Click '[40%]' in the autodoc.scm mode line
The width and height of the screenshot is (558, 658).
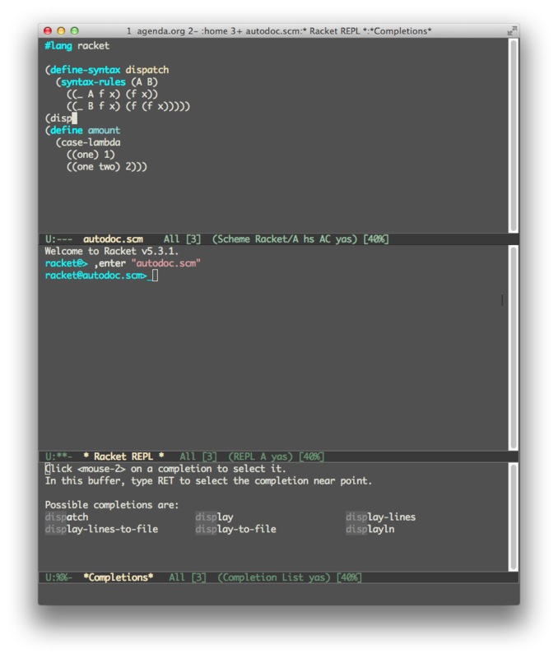click(x=376, y=239)
